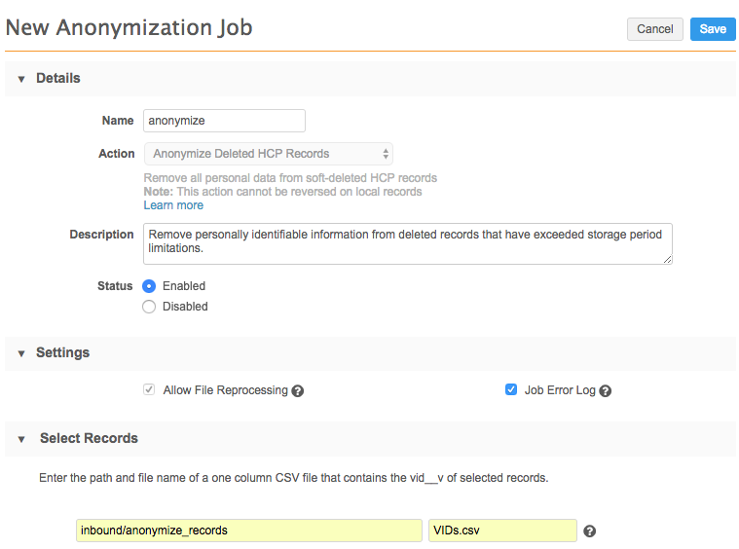Click help icon next to Allow File Reprocessing

click(x=298, y=391)
